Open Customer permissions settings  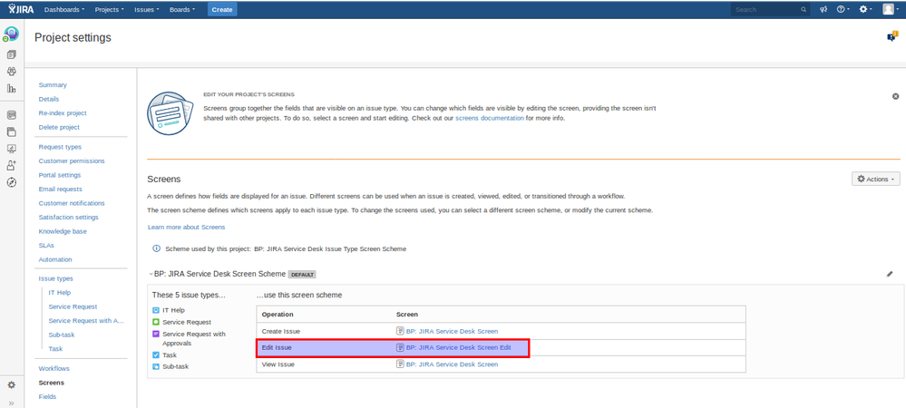pyautogui.click(x=72, y=160)
